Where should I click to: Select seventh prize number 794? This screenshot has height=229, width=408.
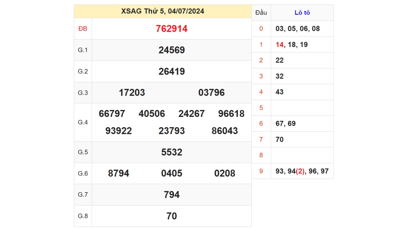tap(171, 195)
